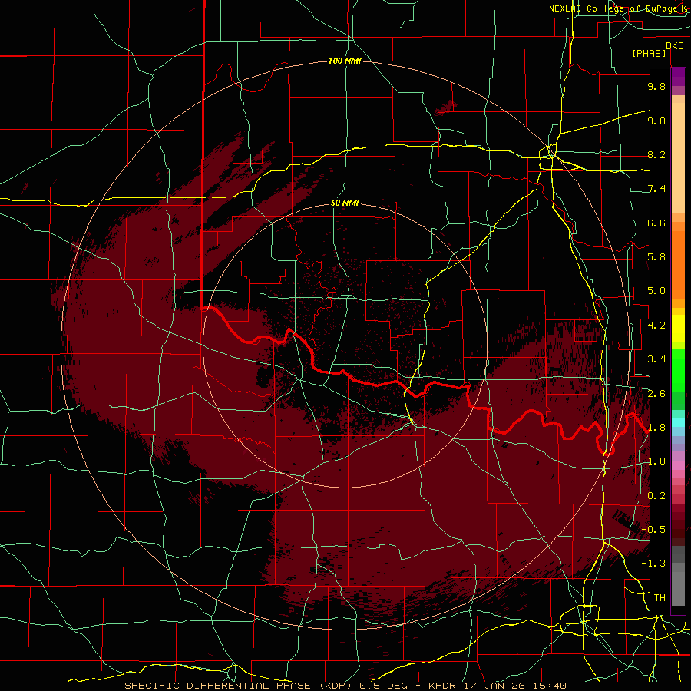Select the 5.0 legend value
The height and width of the screenshot is (691, 691).
(x=656, y=291)
